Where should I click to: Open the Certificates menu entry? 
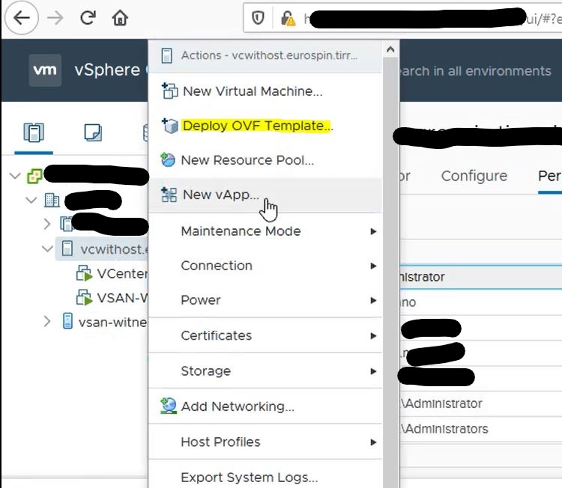pyautogui.click(x=265, y=335)
